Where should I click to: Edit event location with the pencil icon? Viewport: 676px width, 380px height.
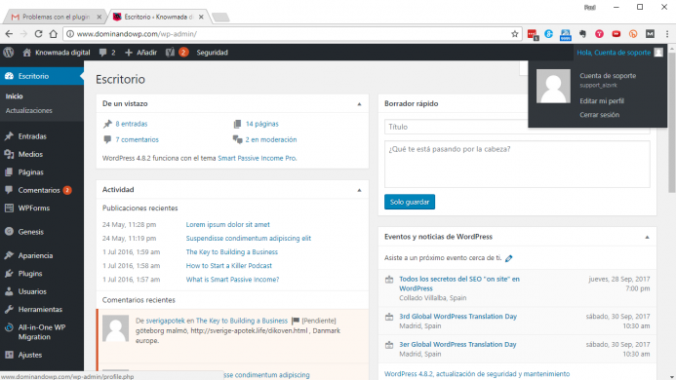tap(509, 258)
